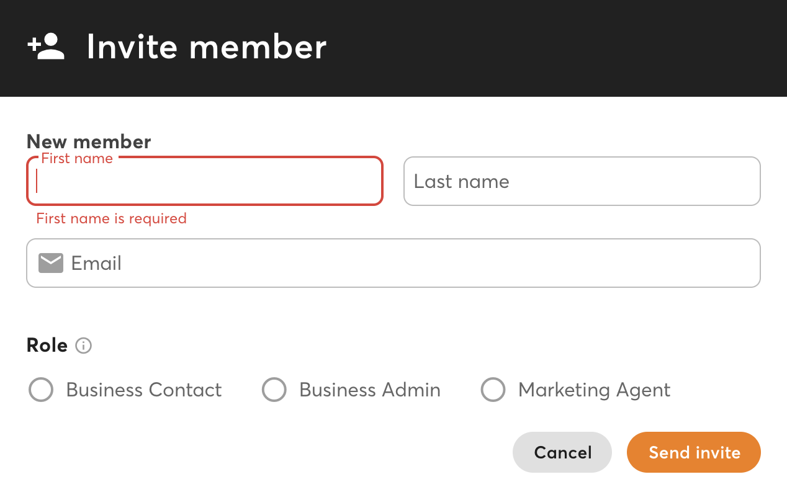
Task: Click the envelope icon in the Email field
Action: pyautogui.click(x=51, y=263)
